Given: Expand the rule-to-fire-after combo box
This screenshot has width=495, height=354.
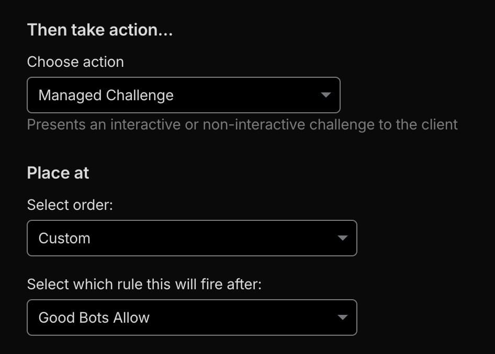Looking at the screenshot, I should (x=192, y=317).
